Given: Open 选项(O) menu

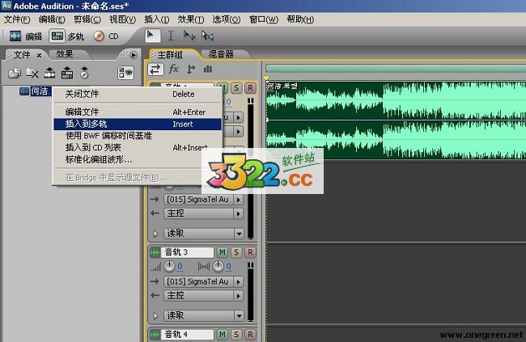Looking at the screenshot, I should click(x=226, y=19).
